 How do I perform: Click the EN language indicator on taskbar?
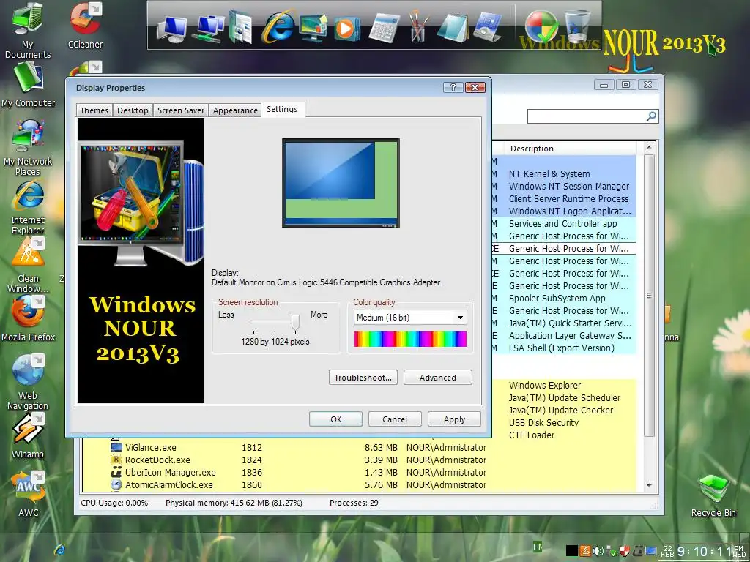tap(538, 547)
